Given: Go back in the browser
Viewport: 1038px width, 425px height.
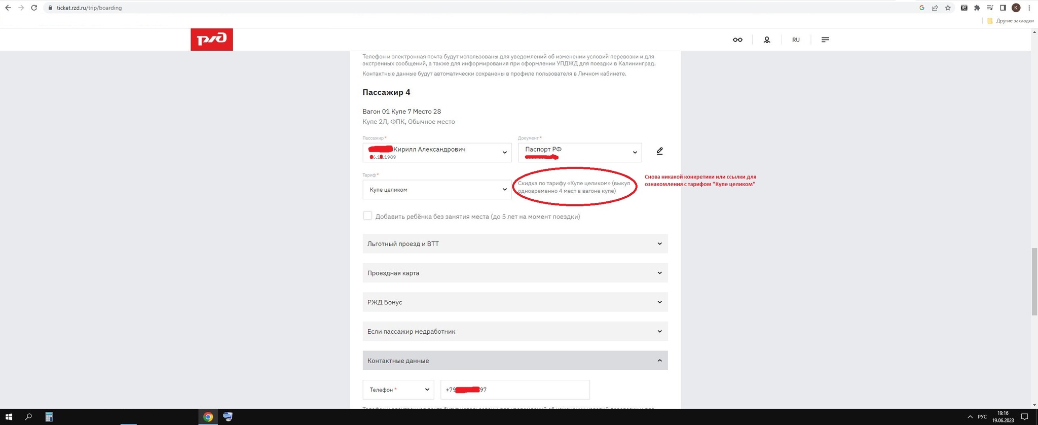Looking at the screenshot, I should [x=8, y=8].
